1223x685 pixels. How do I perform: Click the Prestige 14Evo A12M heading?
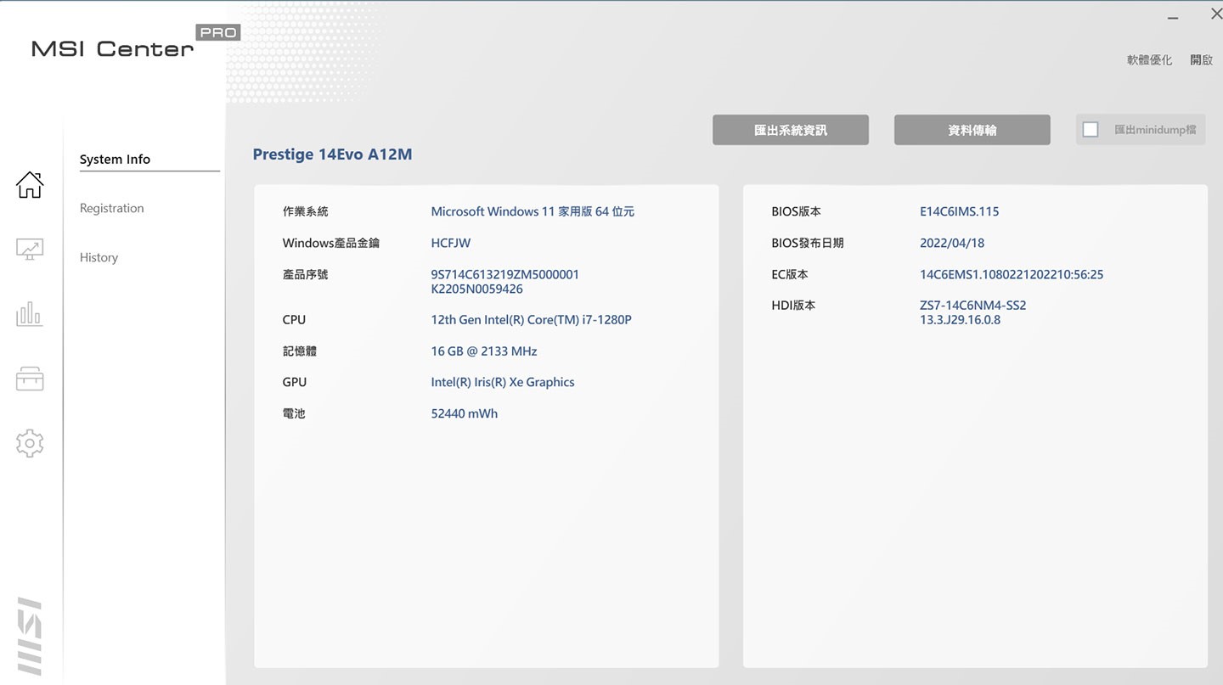tap(332, 154)
